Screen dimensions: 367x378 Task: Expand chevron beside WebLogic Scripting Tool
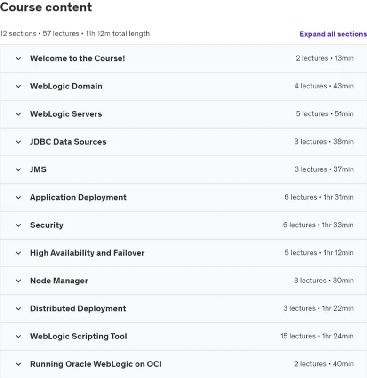click(x=18, y=336)
